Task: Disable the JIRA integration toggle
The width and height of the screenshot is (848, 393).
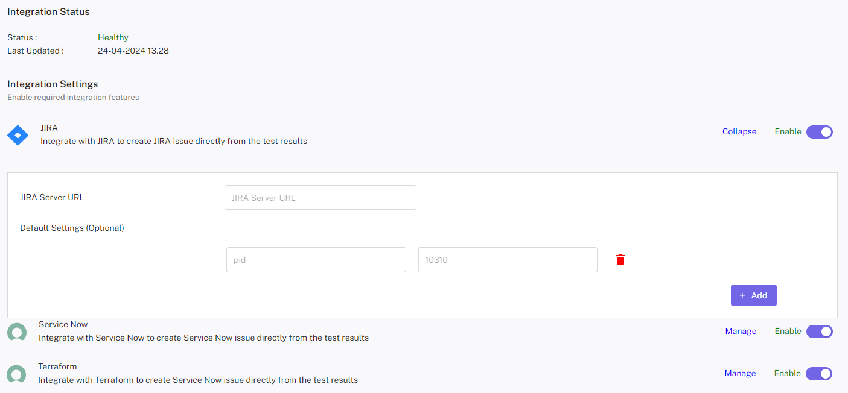Action: click(819, 132)
